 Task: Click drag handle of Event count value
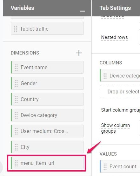[105, 166]
